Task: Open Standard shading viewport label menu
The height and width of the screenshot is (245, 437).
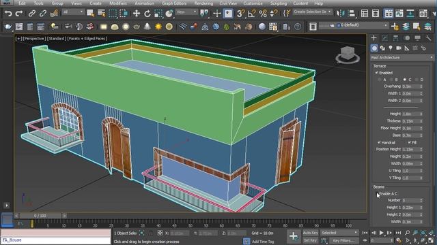Action: tap(57, 39)
